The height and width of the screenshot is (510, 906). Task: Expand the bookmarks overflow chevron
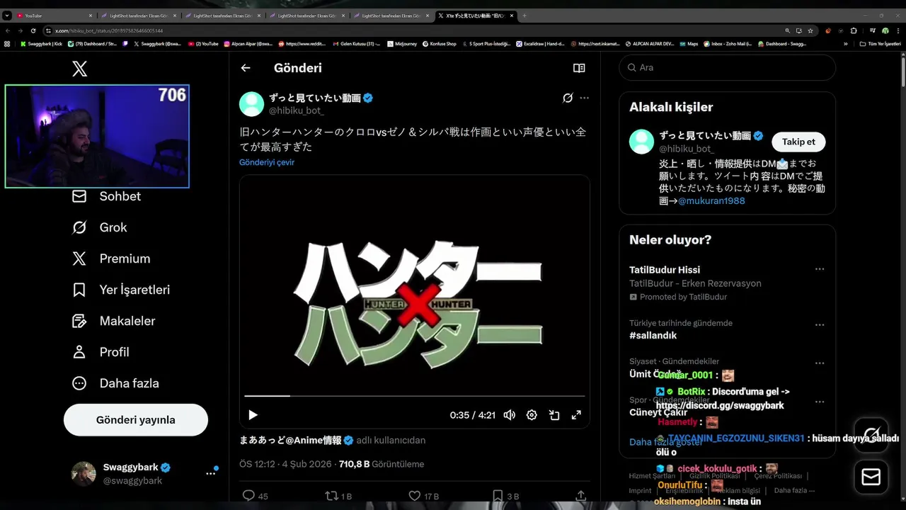tap(845, 44)
